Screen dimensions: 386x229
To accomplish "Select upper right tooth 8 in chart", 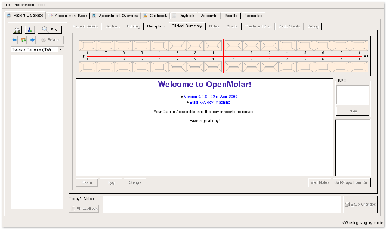I will pyautogui.click(x=88, y=45).
